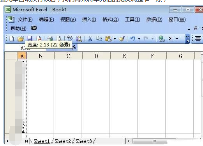Open the 数据(D) menu
Viewport: 203px width, 146px height.
pos(154,20)
